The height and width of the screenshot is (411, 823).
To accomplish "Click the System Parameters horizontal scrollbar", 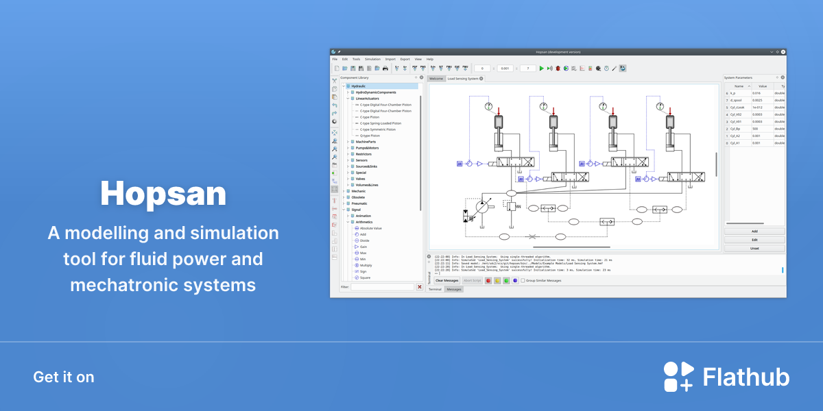I will click(x=745, y=223).
